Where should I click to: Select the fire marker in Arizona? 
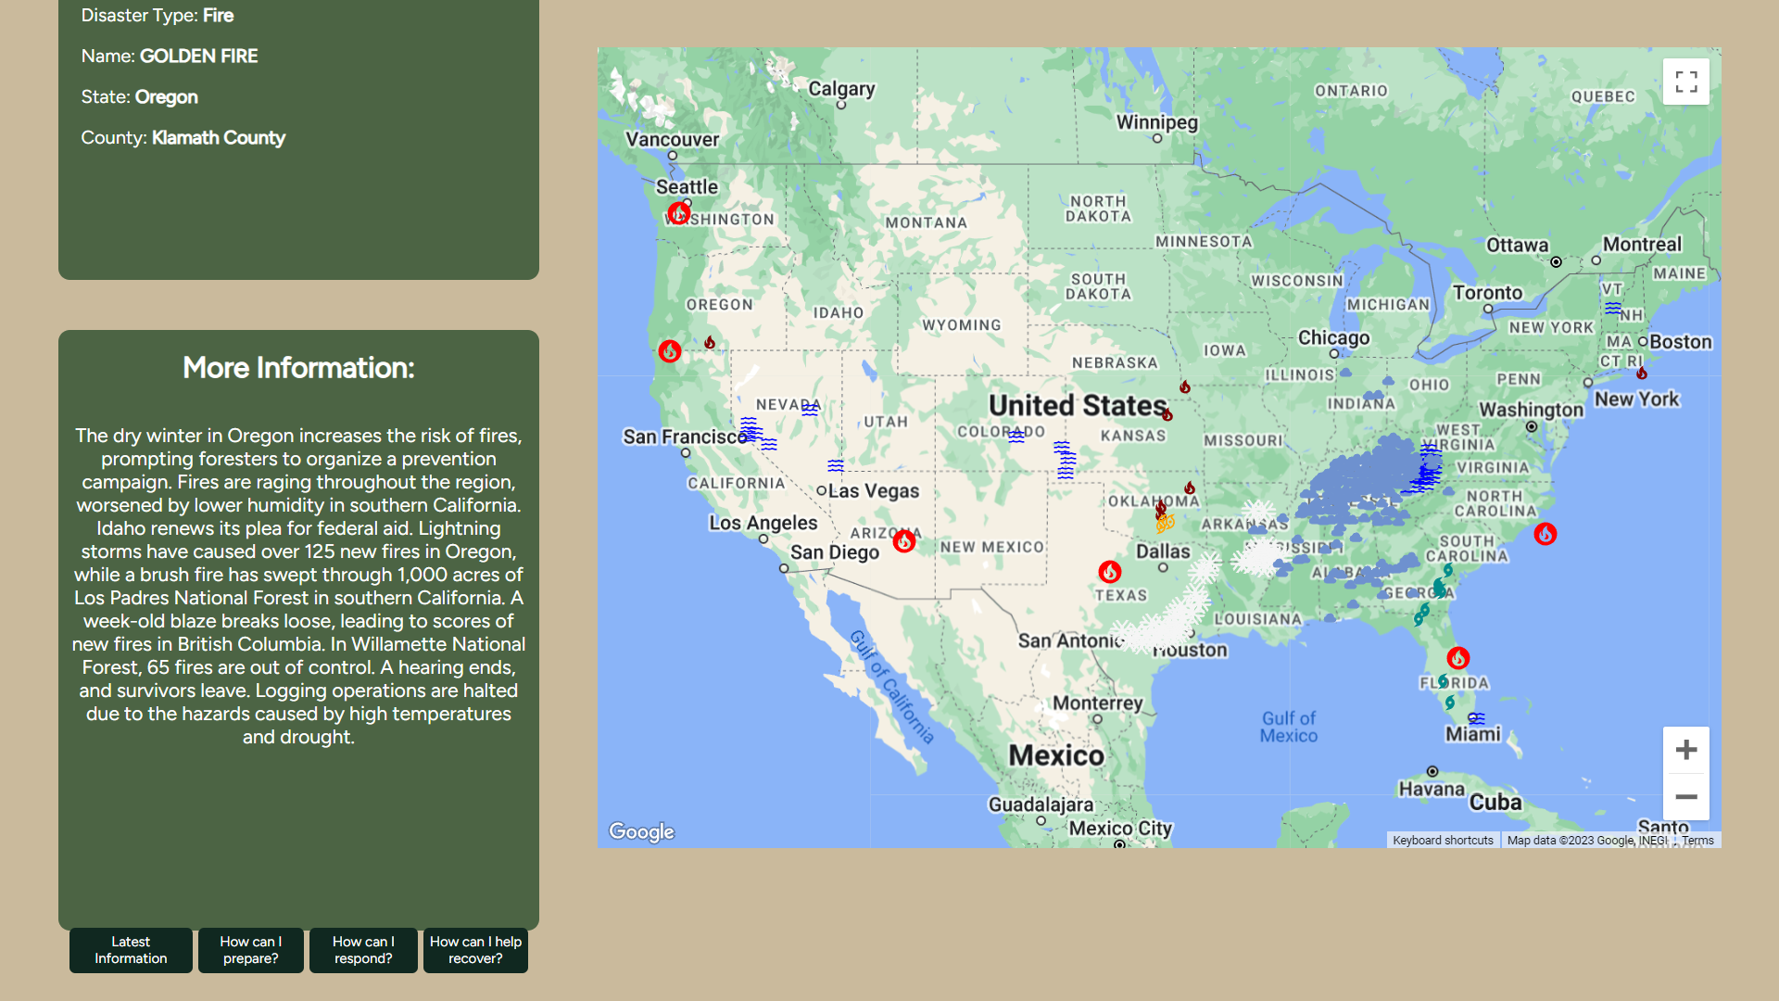pyautogui.click(x=903, y=541)
